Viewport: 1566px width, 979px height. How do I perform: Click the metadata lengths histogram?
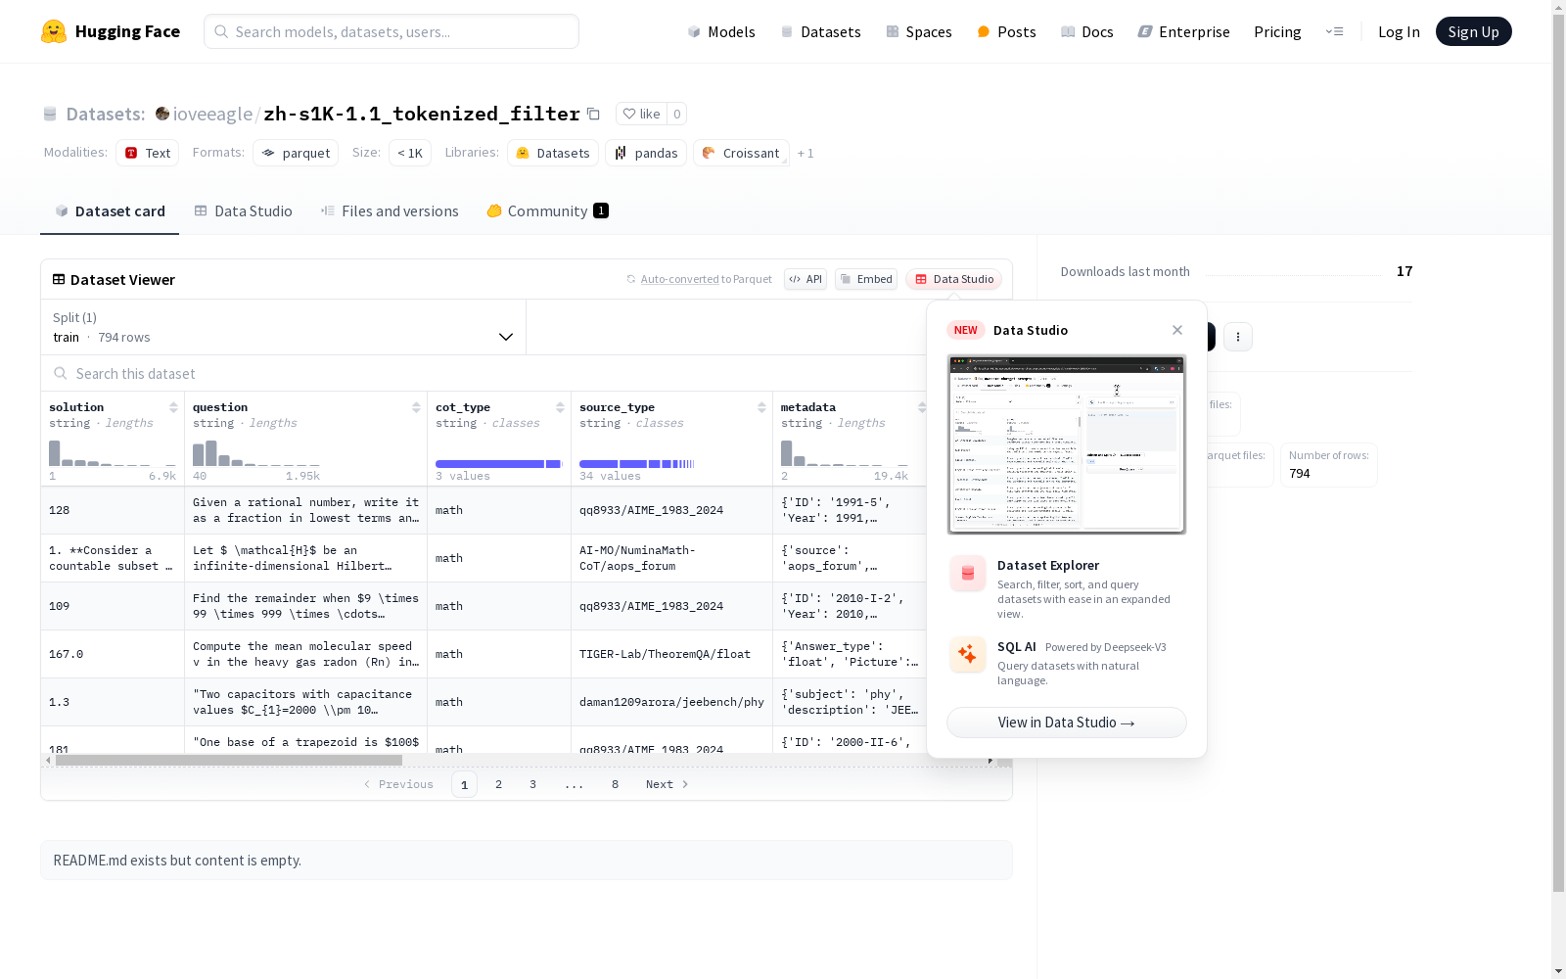coord(845,453)
